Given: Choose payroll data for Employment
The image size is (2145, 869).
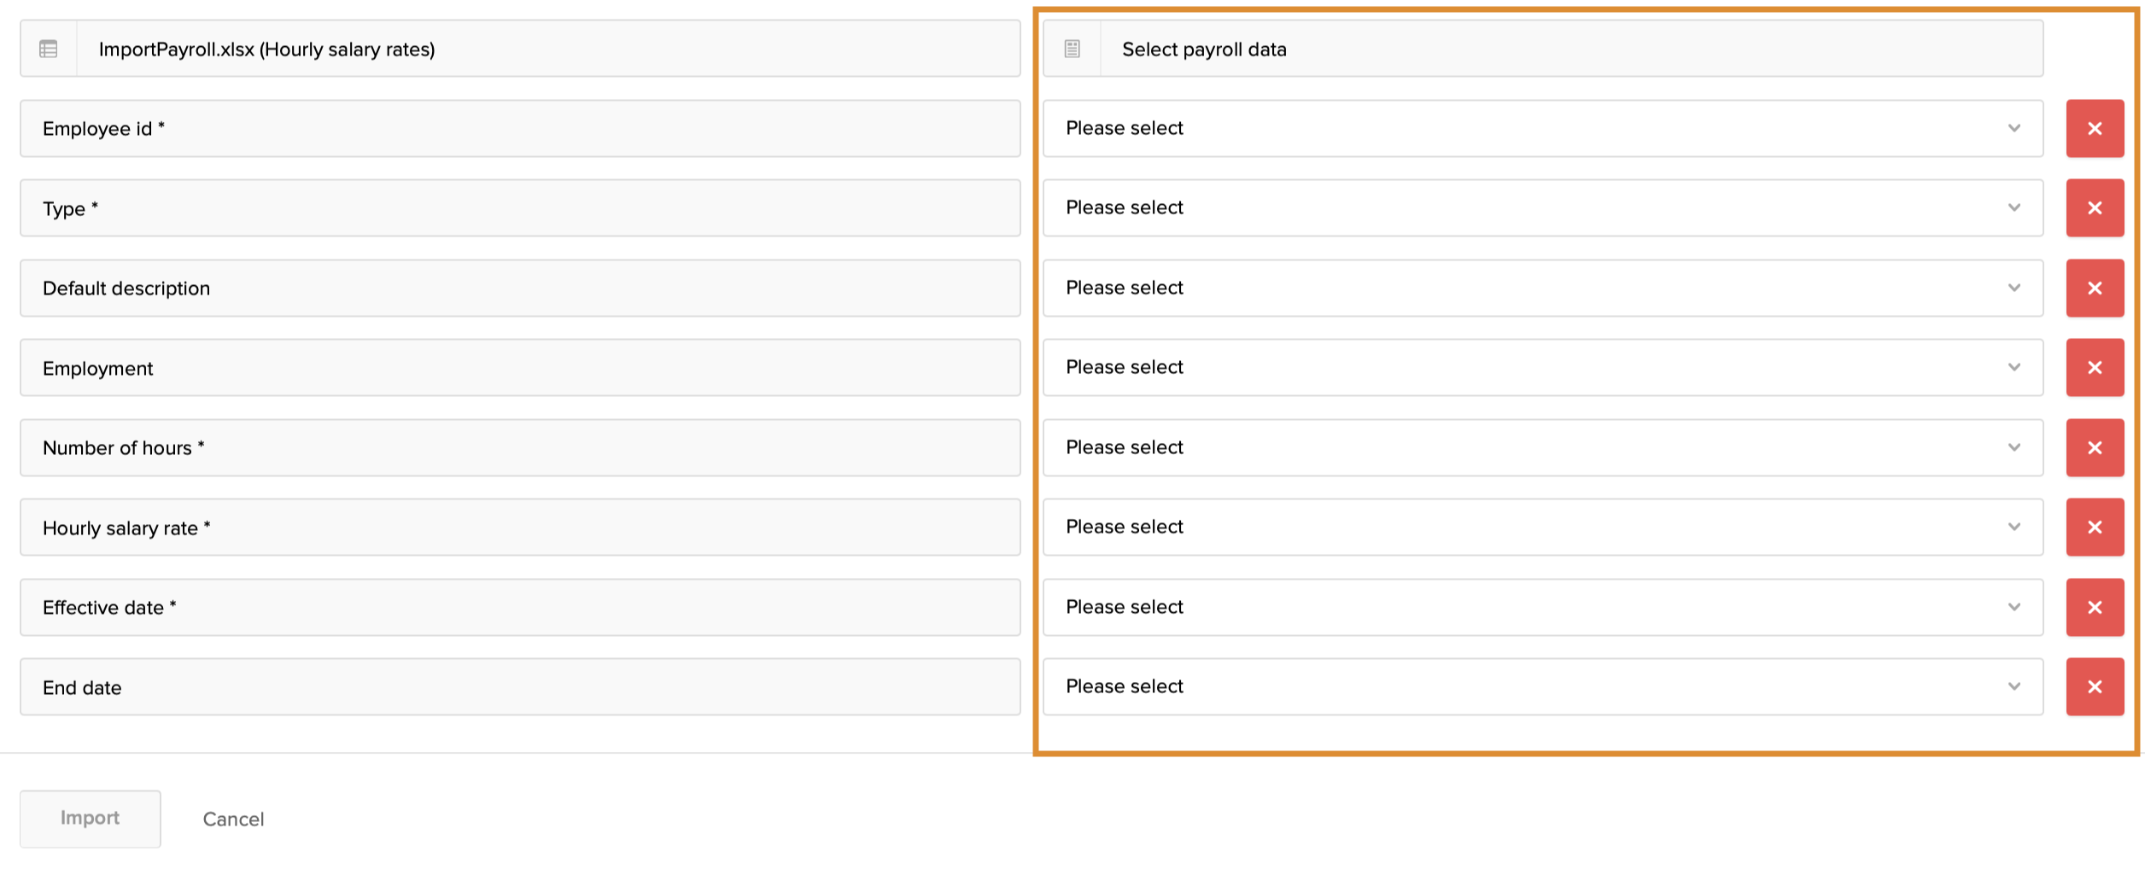Looking at the screenshot, I should (1542, 367).
